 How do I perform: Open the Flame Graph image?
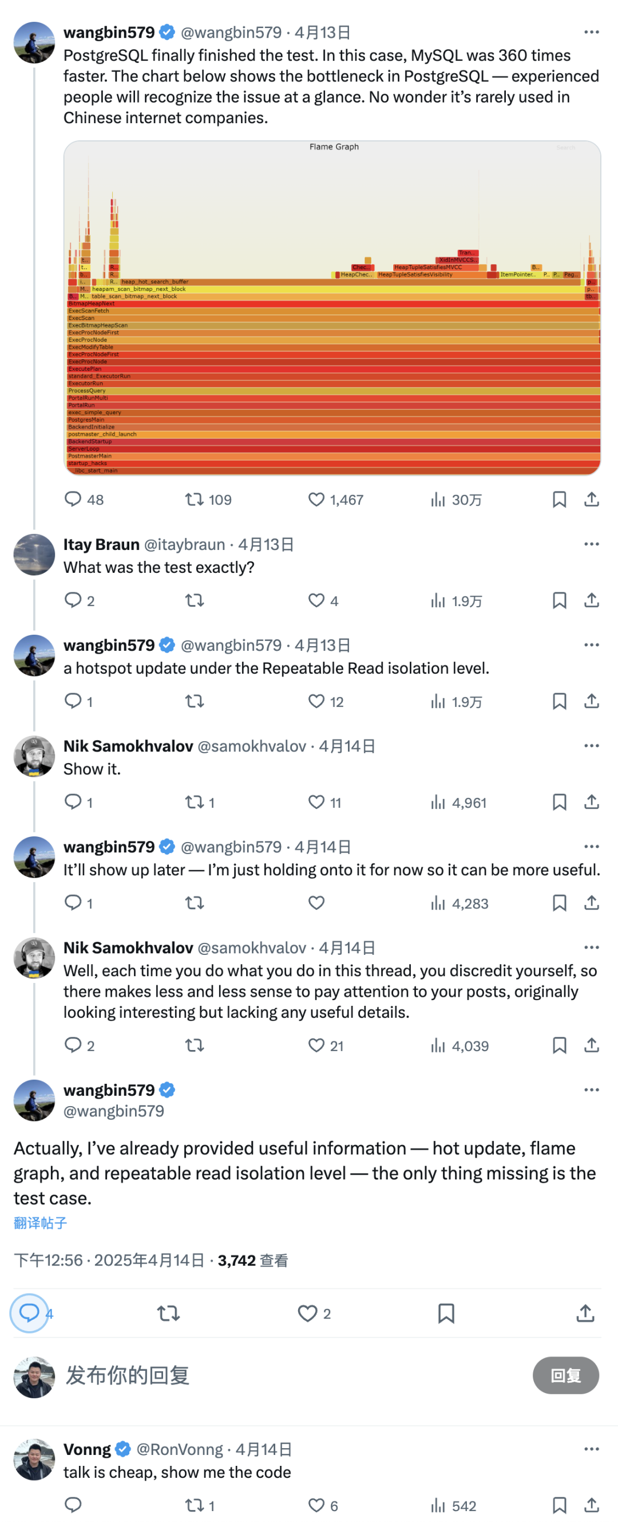tap(332, 307)
